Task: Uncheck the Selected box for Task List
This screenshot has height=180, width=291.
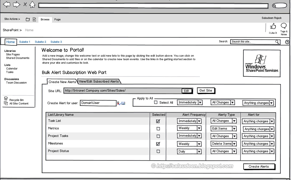Action: [158, 121]
